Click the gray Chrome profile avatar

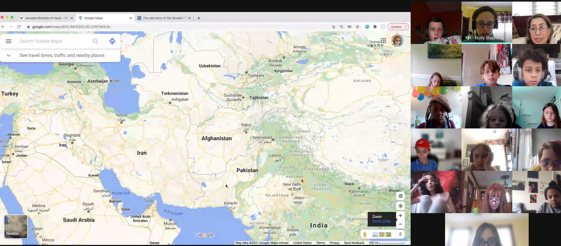[x=383, y=27]
